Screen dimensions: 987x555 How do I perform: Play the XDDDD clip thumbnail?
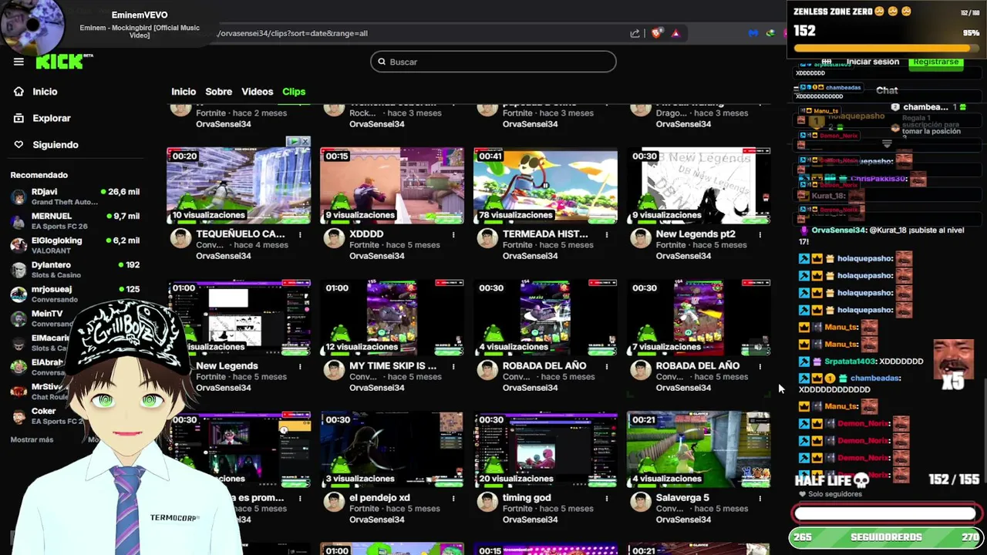pyautogui.click(x=392, y=186)
